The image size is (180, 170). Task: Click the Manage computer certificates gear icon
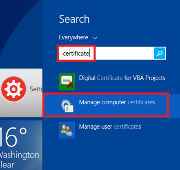[x=67, y=106]
